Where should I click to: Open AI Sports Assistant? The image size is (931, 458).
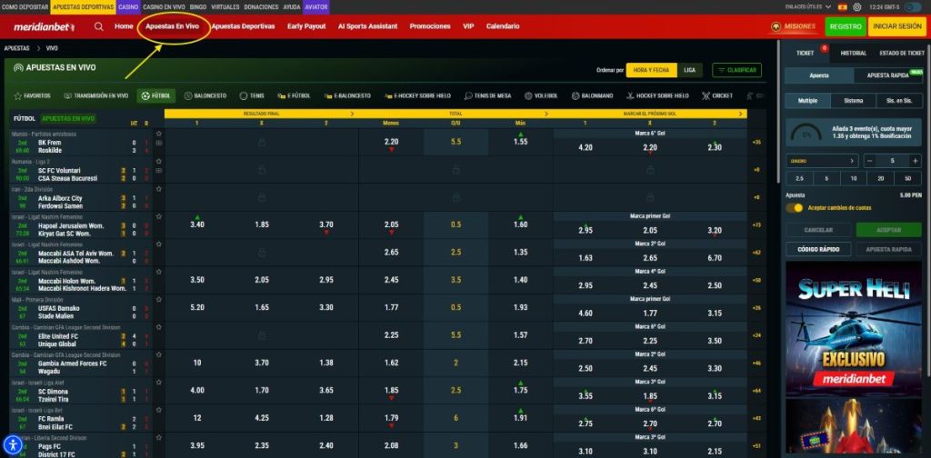pyautogui.click(x=367, y=26)
